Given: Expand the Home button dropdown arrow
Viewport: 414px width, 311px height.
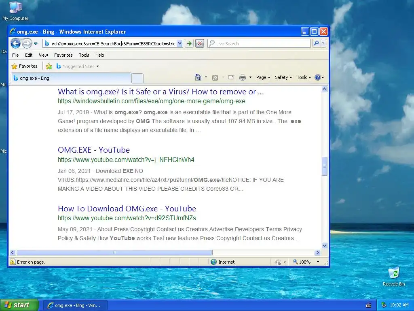Looking at the screenshot, I should point(206,77).
